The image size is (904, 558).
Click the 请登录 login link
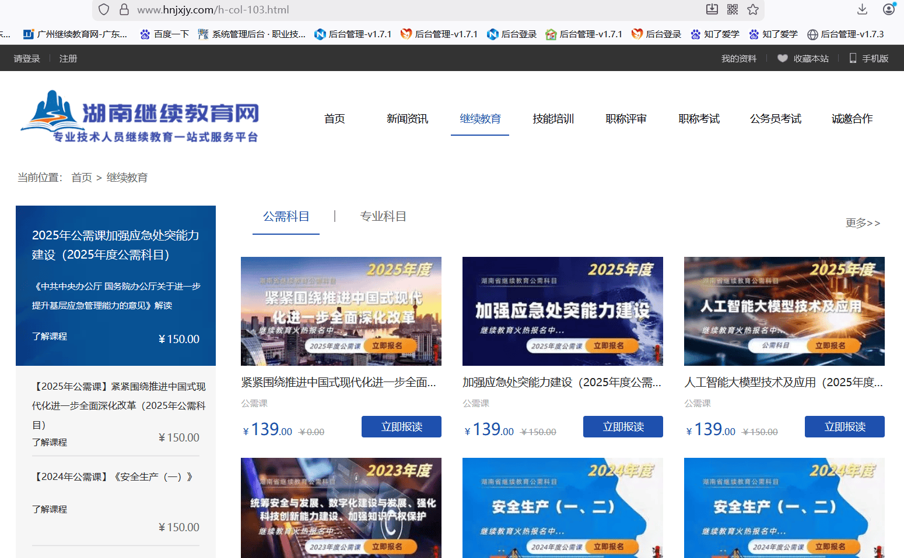[x=27, y=59]
